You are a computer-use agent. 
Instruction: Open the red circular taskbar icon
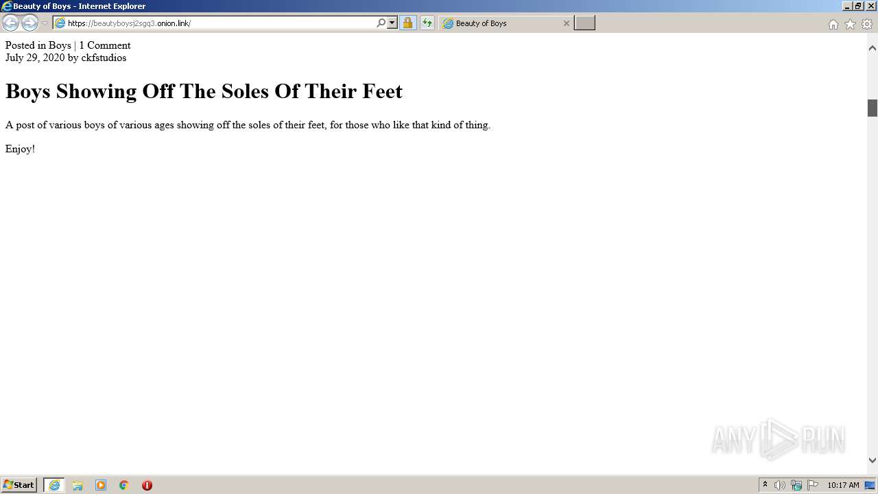point(147,485)
